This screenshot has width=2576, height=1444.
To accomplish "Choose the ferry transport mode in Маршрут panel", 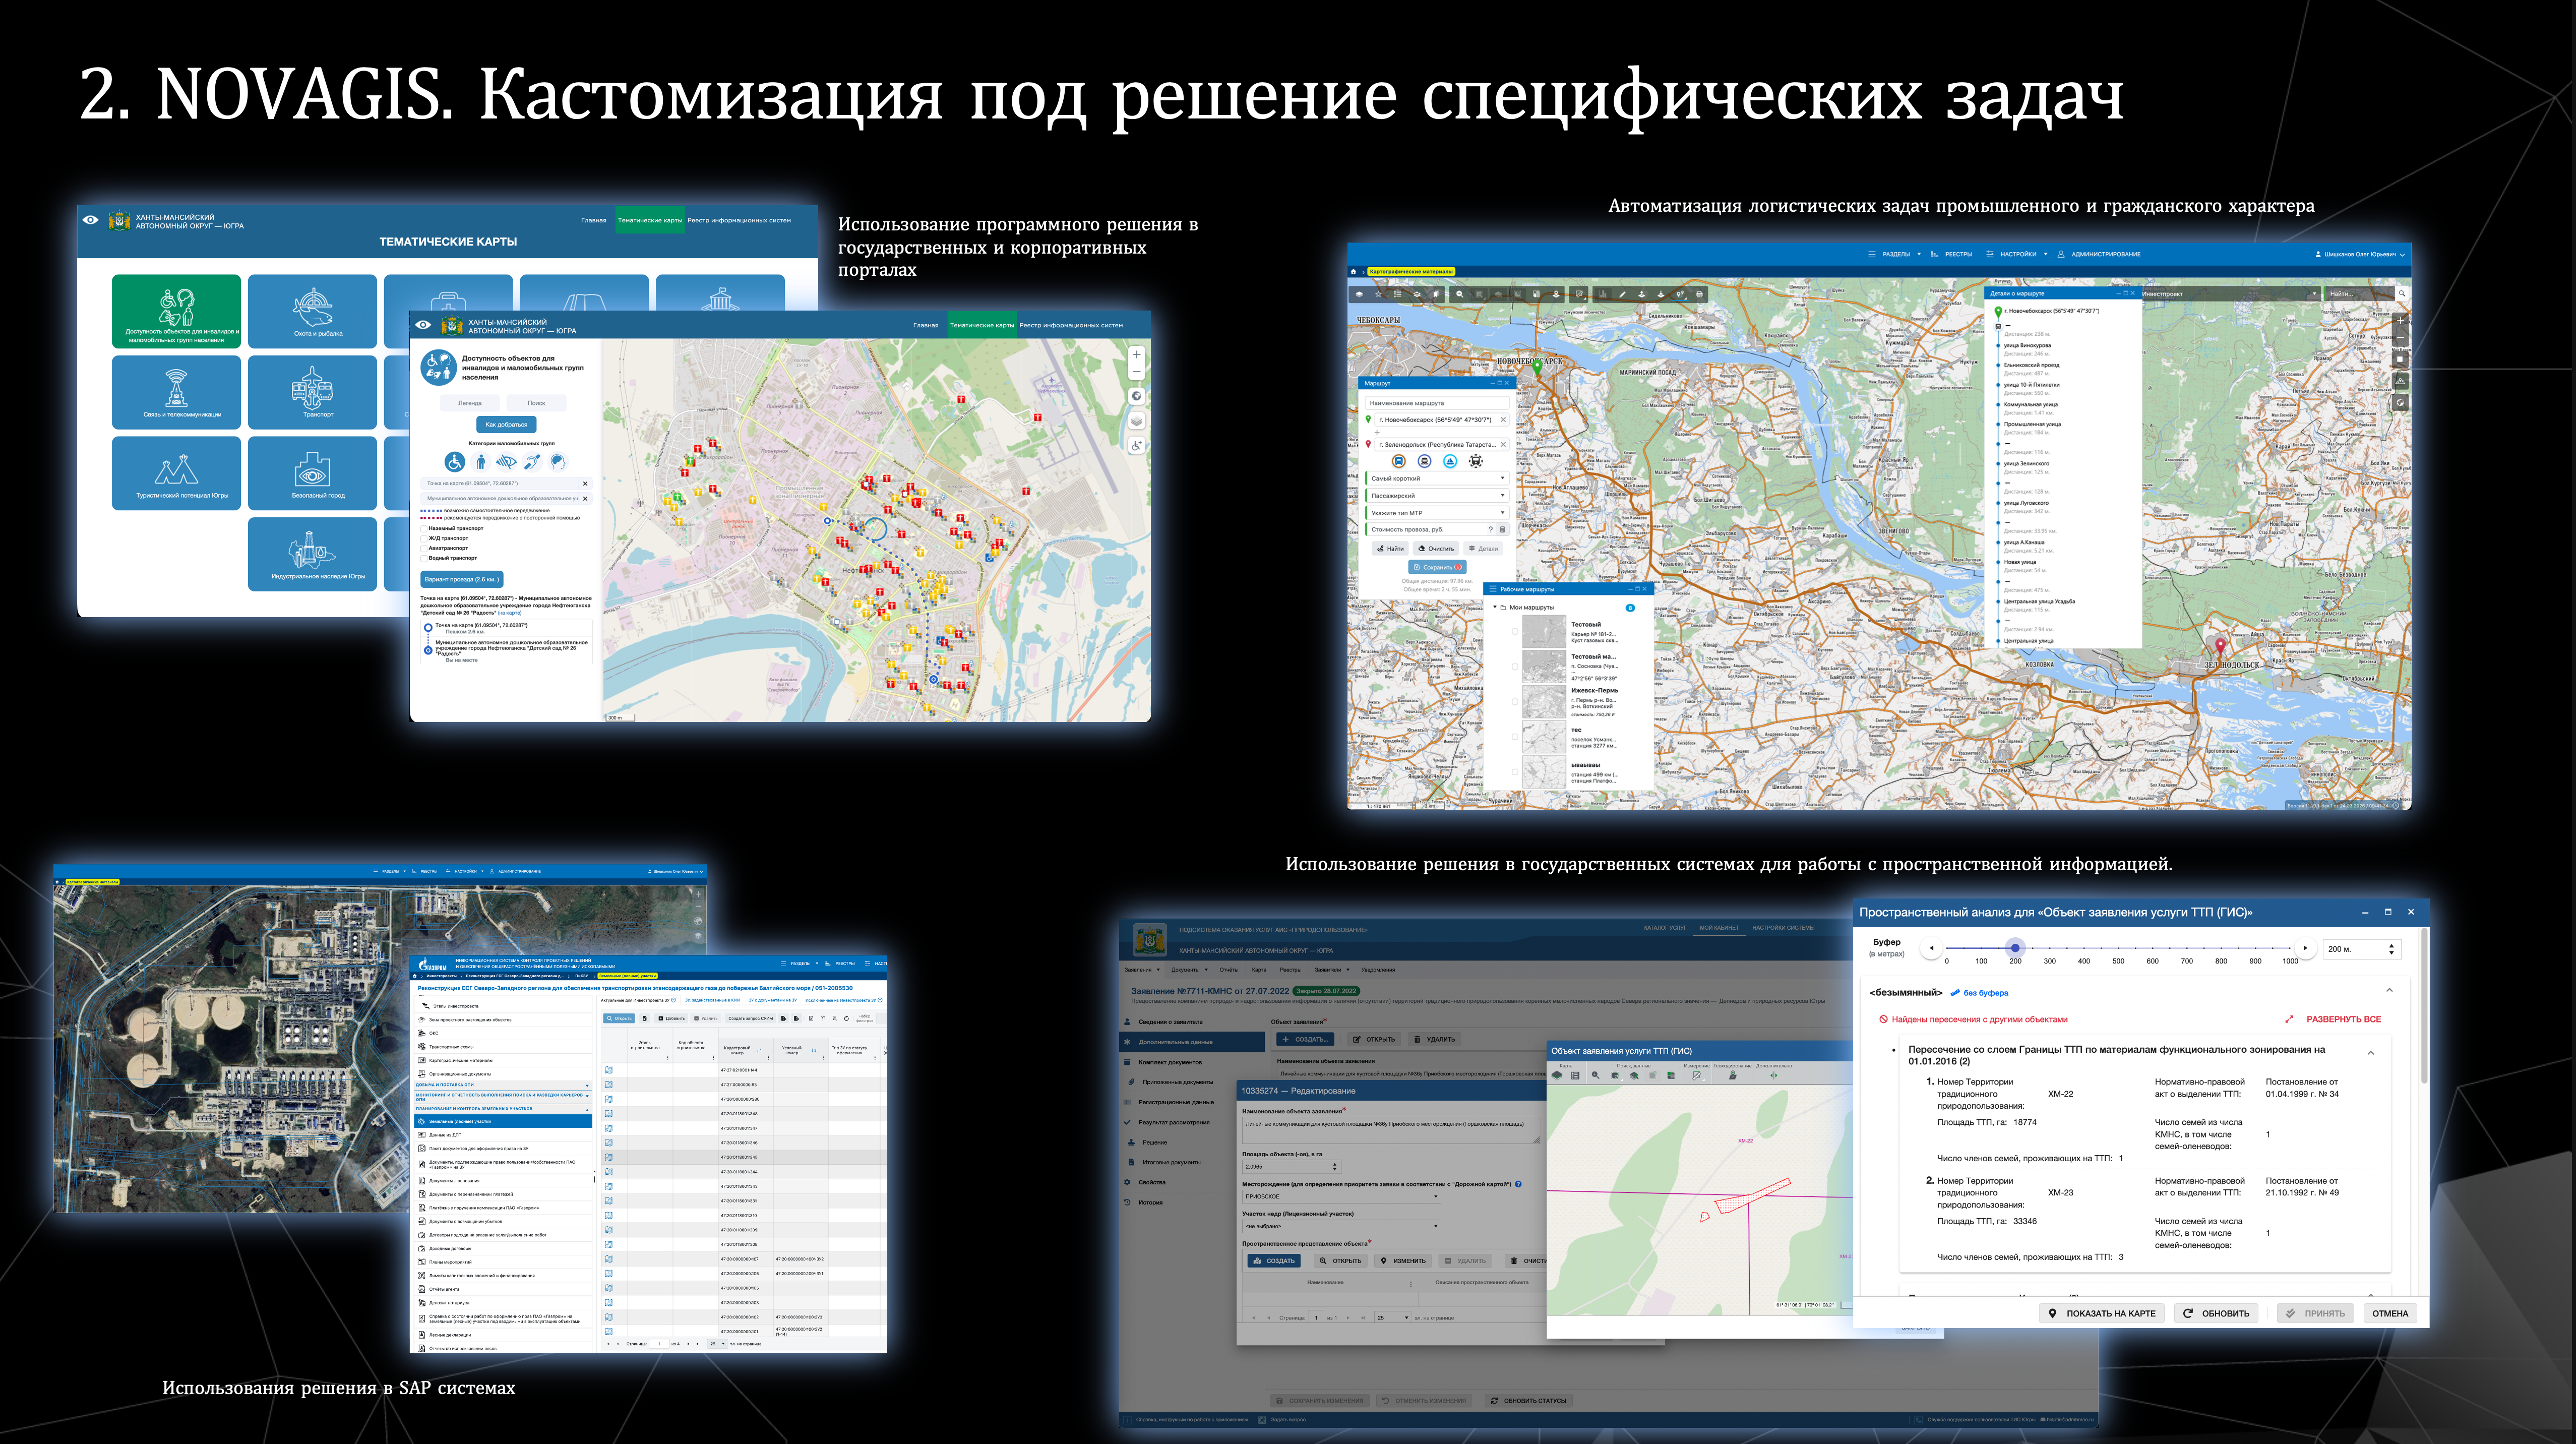I will 1424,461.
